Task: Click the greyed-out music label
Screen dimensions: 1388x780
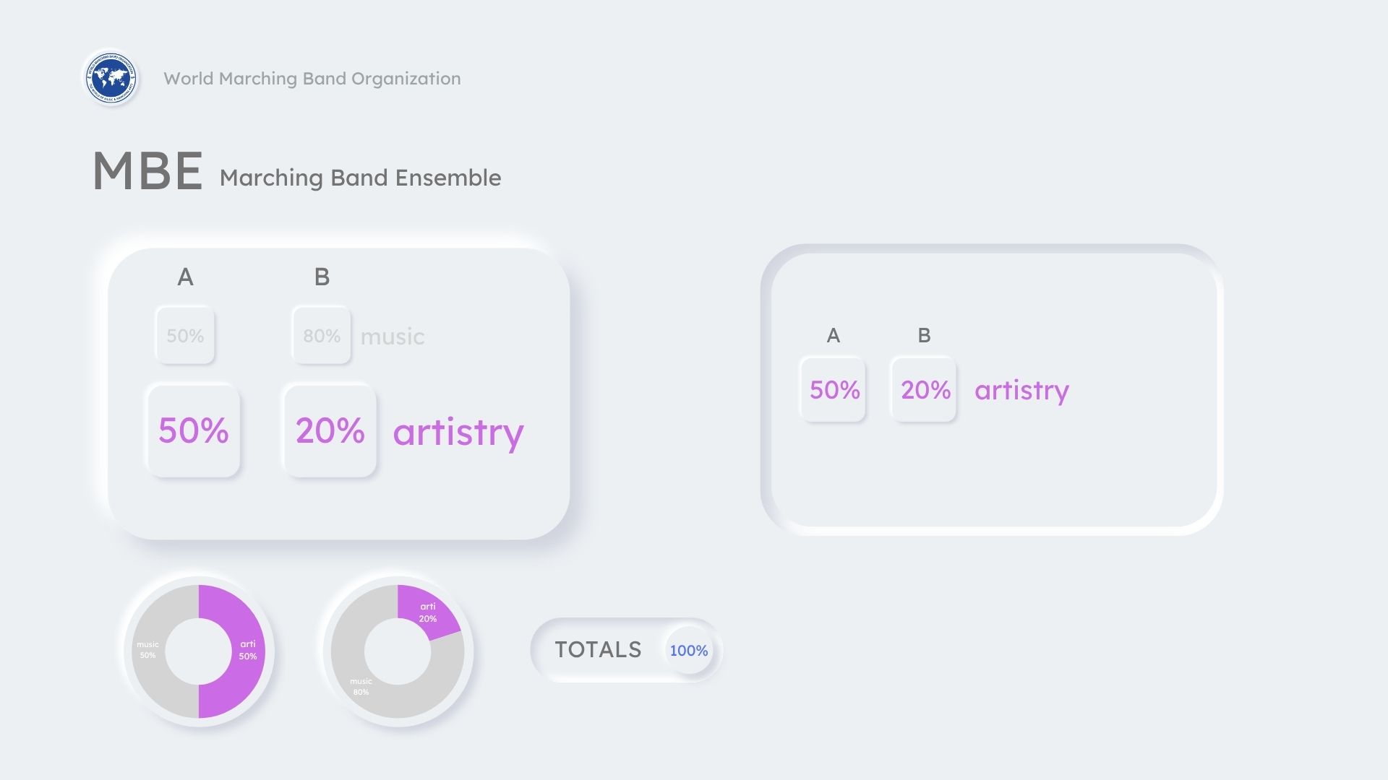Action: [x=392, y=337]
